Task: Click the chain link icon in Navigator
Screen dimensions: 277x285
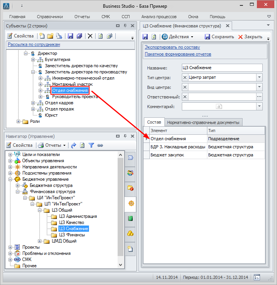Action: (x=100, y=145)
